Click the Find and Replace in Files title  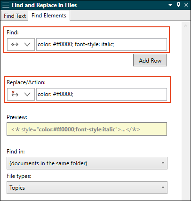click(44, 5)
